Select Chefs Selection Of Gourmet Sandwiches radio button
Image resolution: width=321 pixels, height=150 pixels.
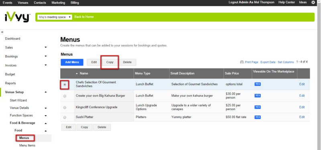[x=65, y=84]
